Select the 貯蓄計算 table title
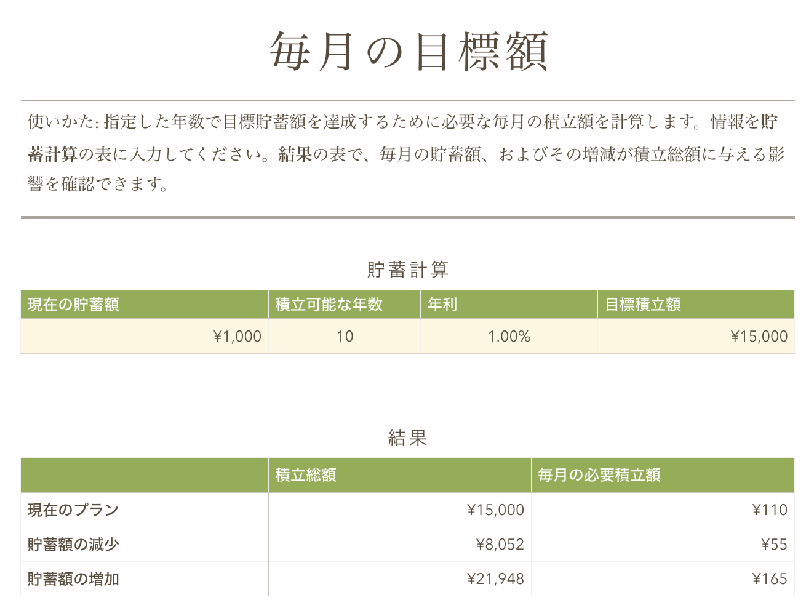 tap(407, 270)
